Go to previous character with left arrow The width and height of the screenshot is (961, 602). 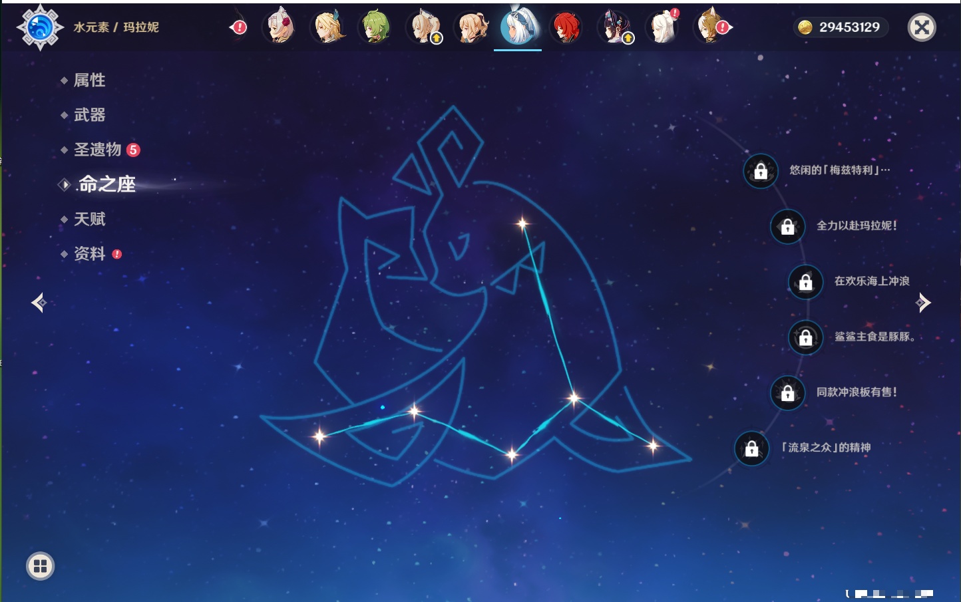[39, 303]
